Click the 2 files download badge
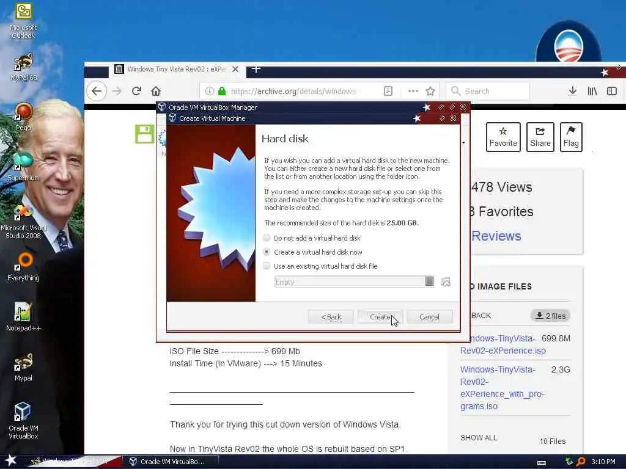The width and height of the screenshot is (626, 469). pos(551,316)
